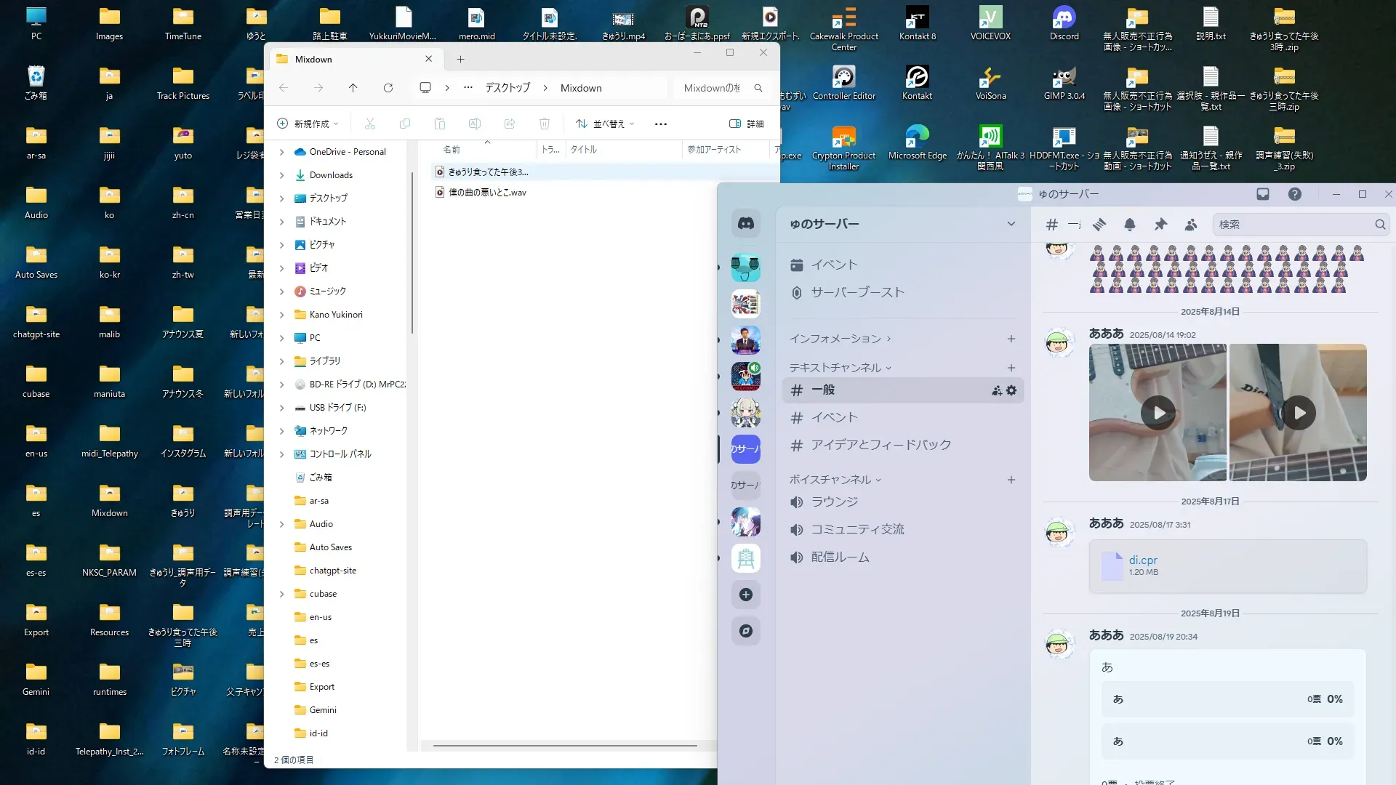Click Discord help question mark icon

(1295, 194)
